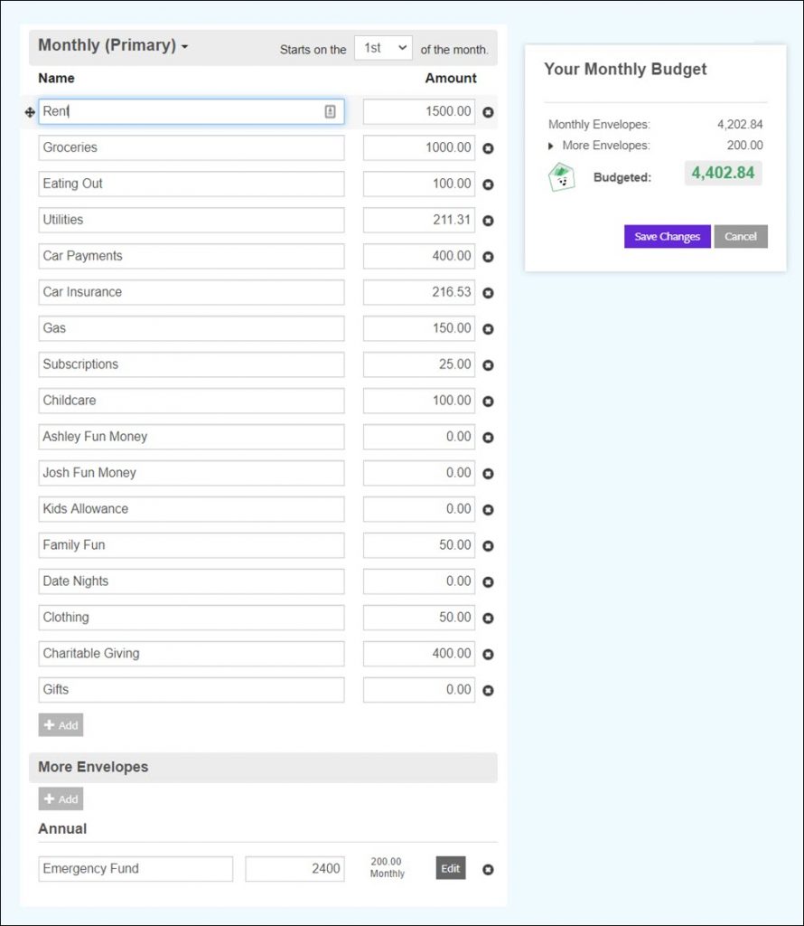Open the Monthly (Primary) dropdown menu

coord(113,45)
